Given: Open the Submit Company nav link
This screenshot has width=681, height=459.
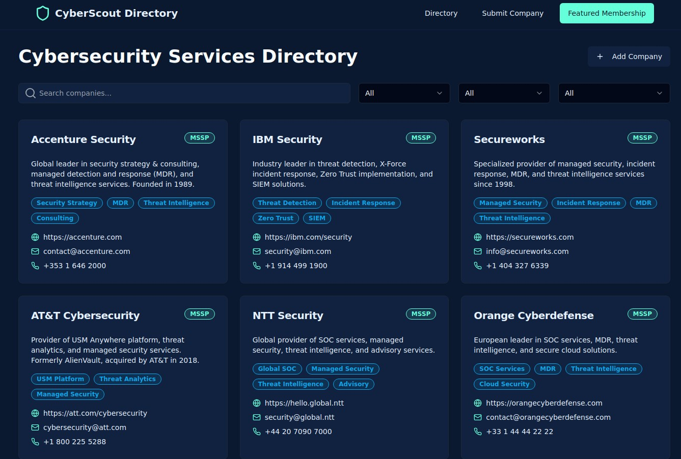Looking at the screenshot, I should pos(512,13).
